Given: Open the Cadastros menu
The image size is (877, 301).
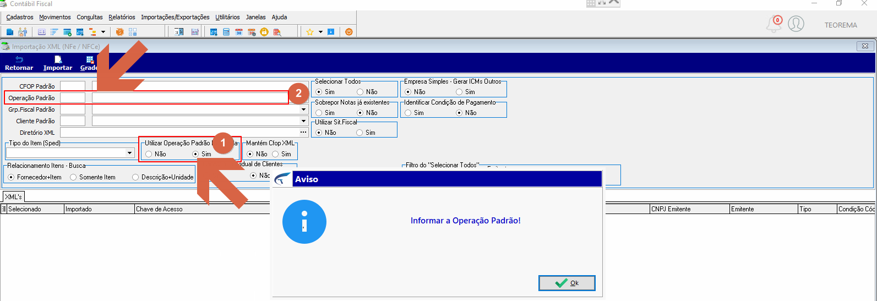Looking at the screenshot, I should (x=20, y=17).
